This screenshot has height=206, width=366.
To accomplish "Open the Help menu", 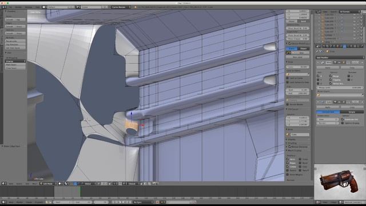I will 37,7.
